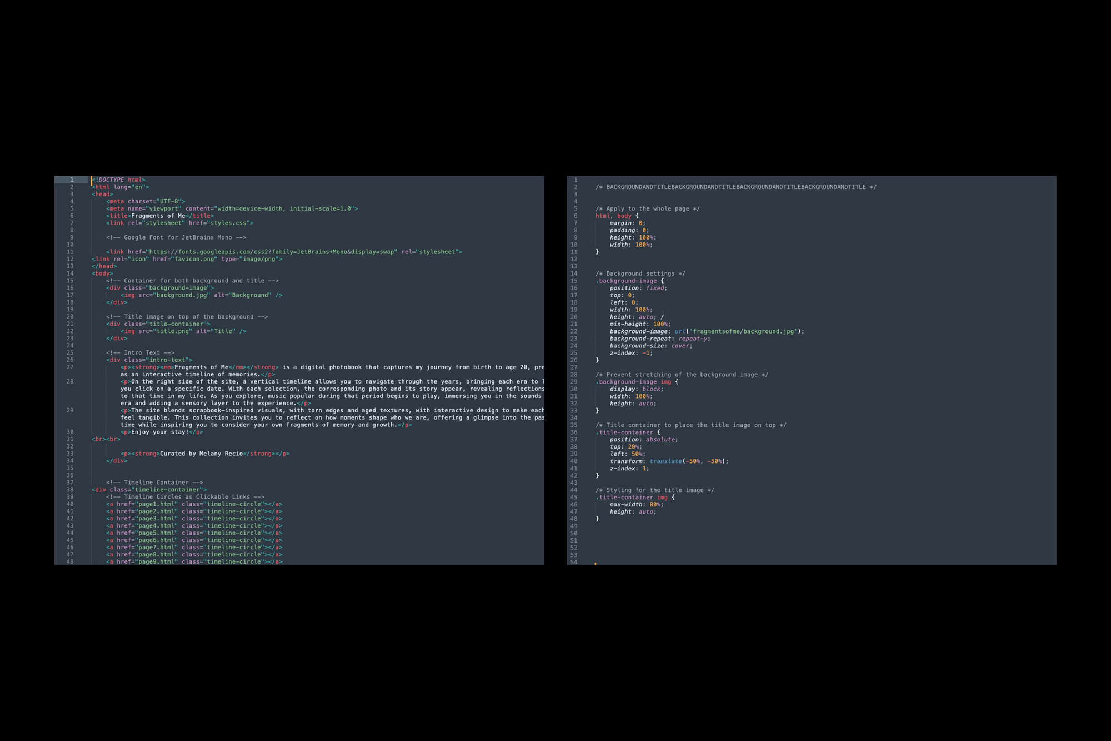
Task: Click the 'html, body' CSS selector
Action: coord(613,216)
